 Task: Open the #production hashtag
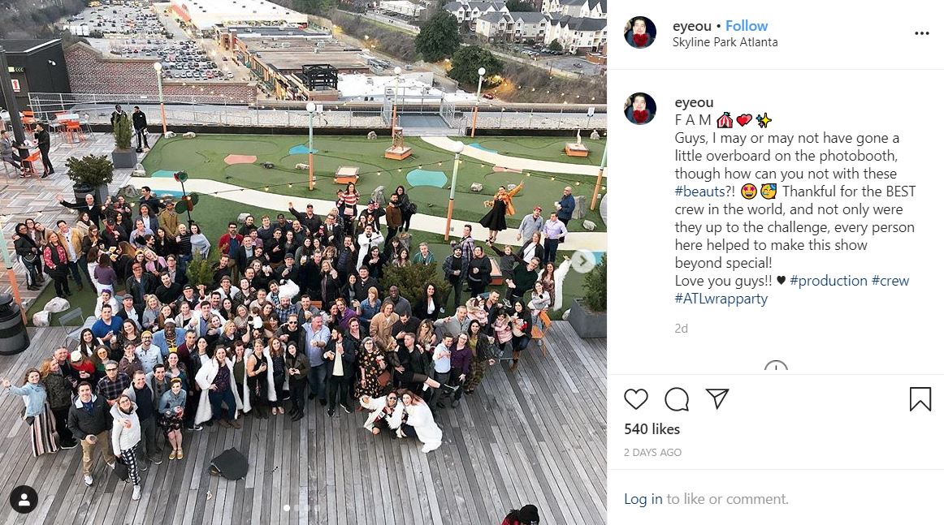829,281
